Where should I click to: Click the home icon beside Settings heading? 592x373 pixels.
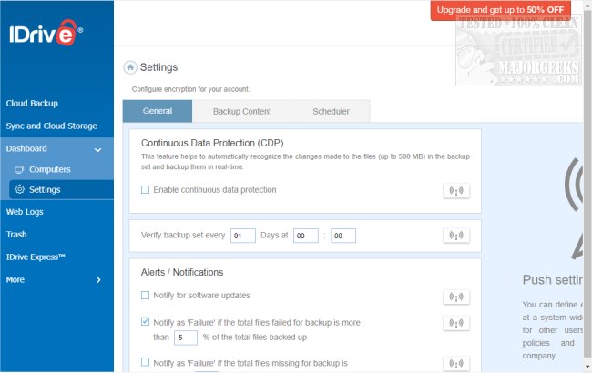130,67
